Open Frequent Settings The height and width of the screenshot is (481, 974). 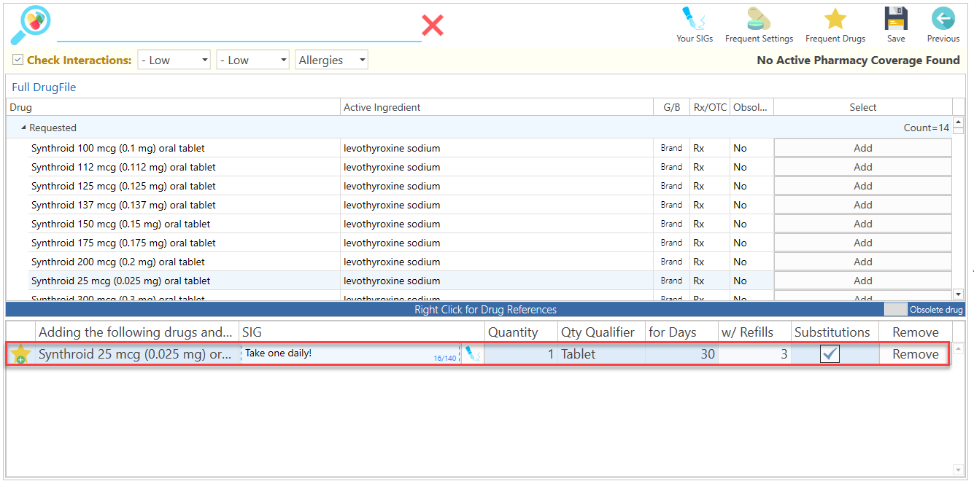coord(759,25)
